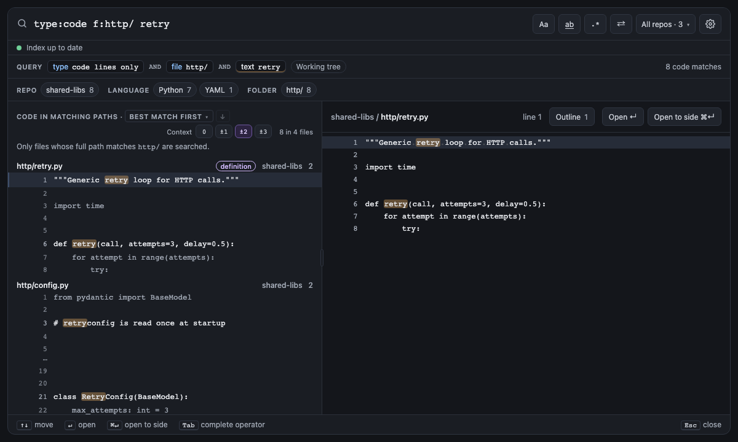Click the definition badge
Image resolution: width=738 pixels, height=442 pixels.
tap(236, 166)
